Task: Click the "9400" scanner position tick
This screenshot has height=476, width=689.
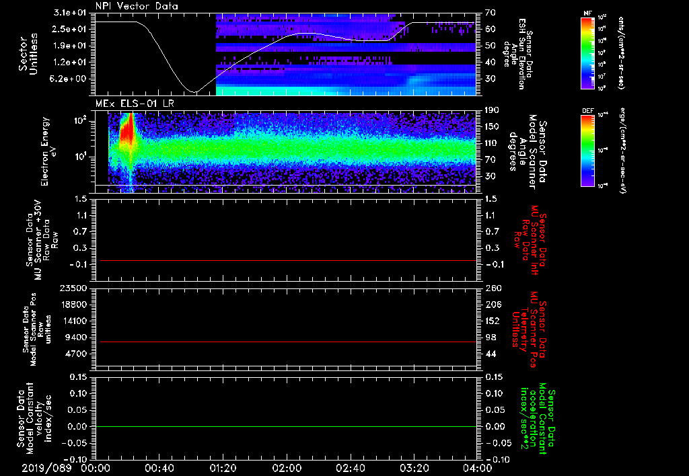Action: pos(76,338)
